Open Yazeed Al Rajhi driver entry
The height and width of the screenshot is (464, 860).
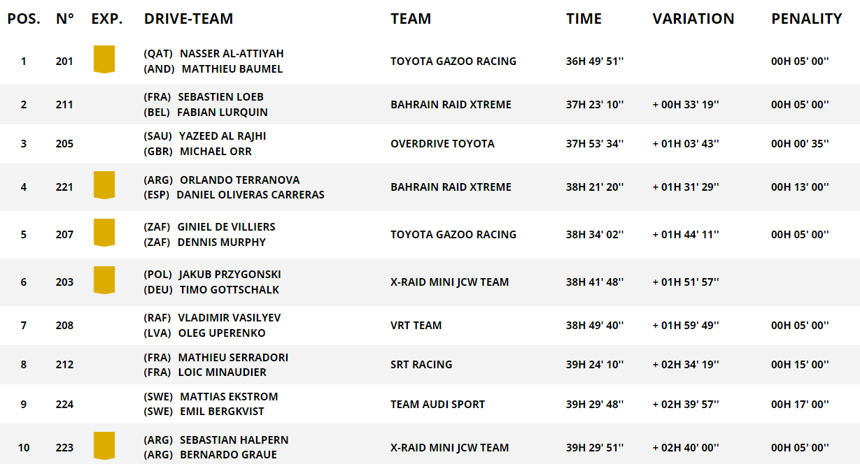223,136
